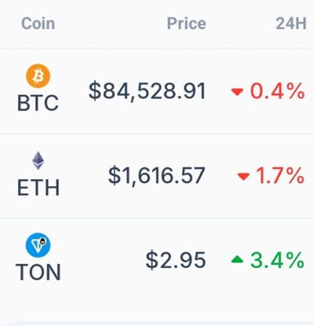Select the Bitcoin price $84,528.91

click(x=148, y=91)
